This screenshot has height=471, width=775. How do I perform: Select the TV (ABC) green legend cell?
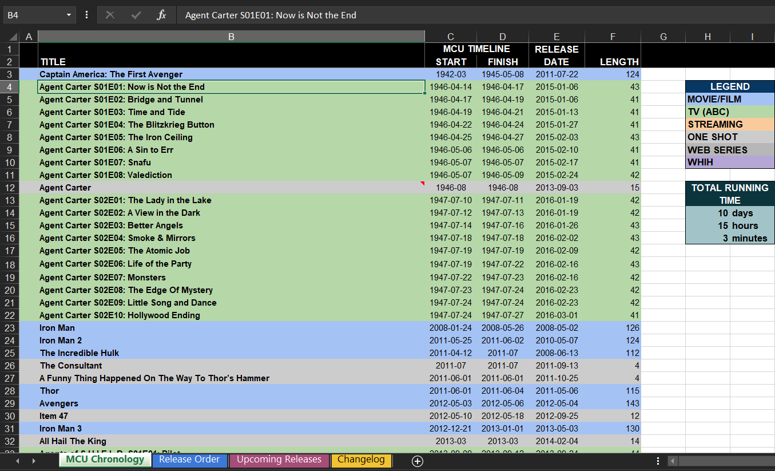coord(730,112)
